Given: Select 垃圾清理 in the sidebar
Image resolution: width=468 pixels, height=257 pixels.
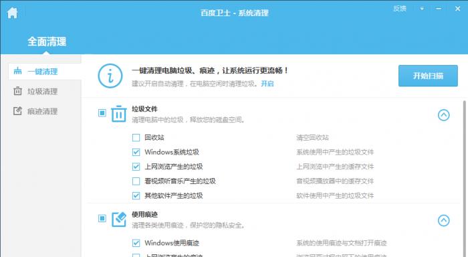Looking at the screenshot, I should 42,92.
